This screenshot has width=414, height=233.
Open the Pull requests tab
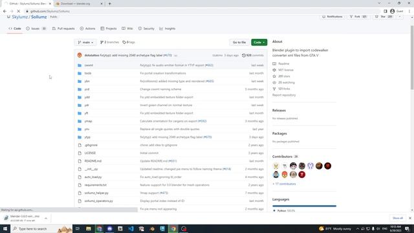(x=63, y=28)
